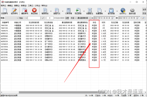The image size is (147, 97).
Task: Click the magnifier search button beside keyword field
Action: 43,18
